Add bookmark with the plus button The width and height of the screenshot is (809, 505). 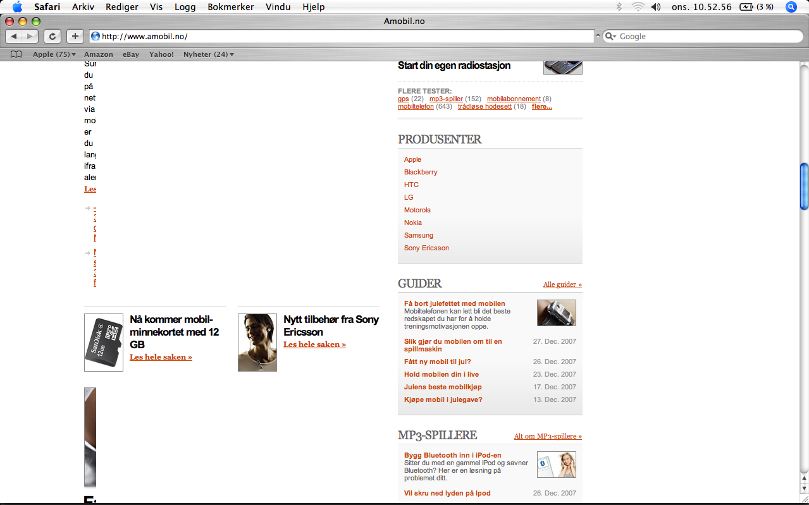coord(75,36)
